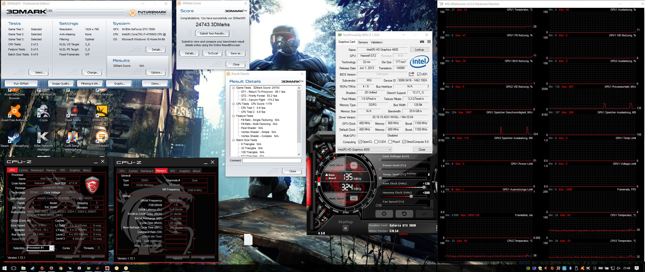
Task: Open SPD tab in Memory CPU-Z window
Action: [172, 171]
